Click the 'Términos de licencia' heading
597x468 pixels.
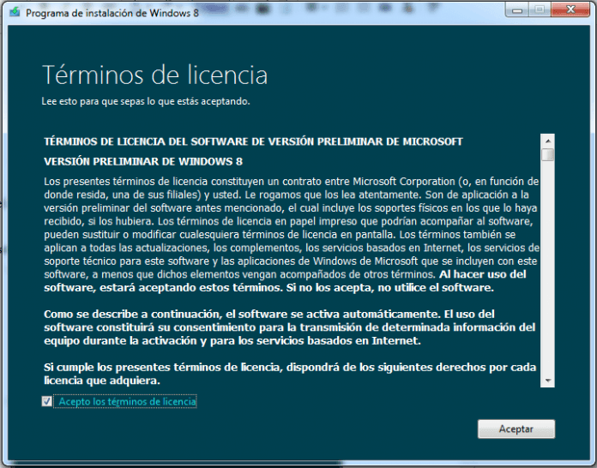click(x=154, y=75)
